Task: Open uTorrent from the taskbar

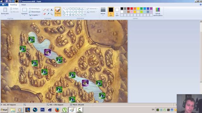Action: (65, 110)
